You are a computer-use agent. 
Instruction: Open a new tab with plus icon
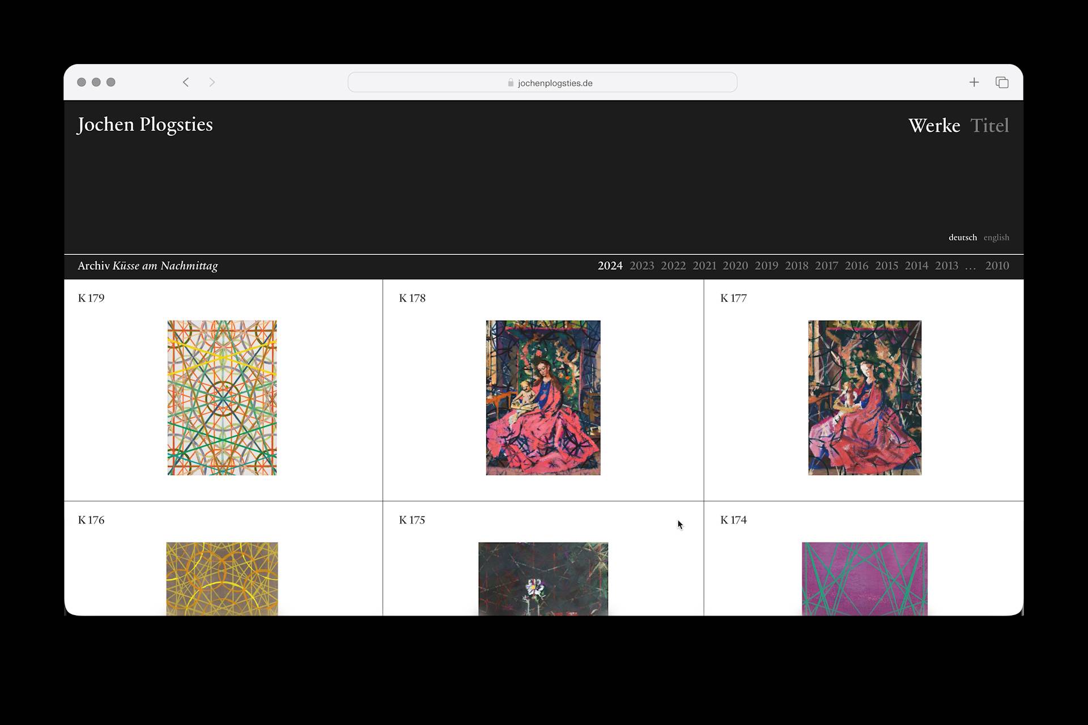click(x=974, y=82)
